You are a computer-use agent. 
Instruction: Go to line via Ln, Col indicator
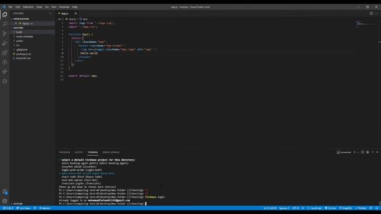coord(270,208)
